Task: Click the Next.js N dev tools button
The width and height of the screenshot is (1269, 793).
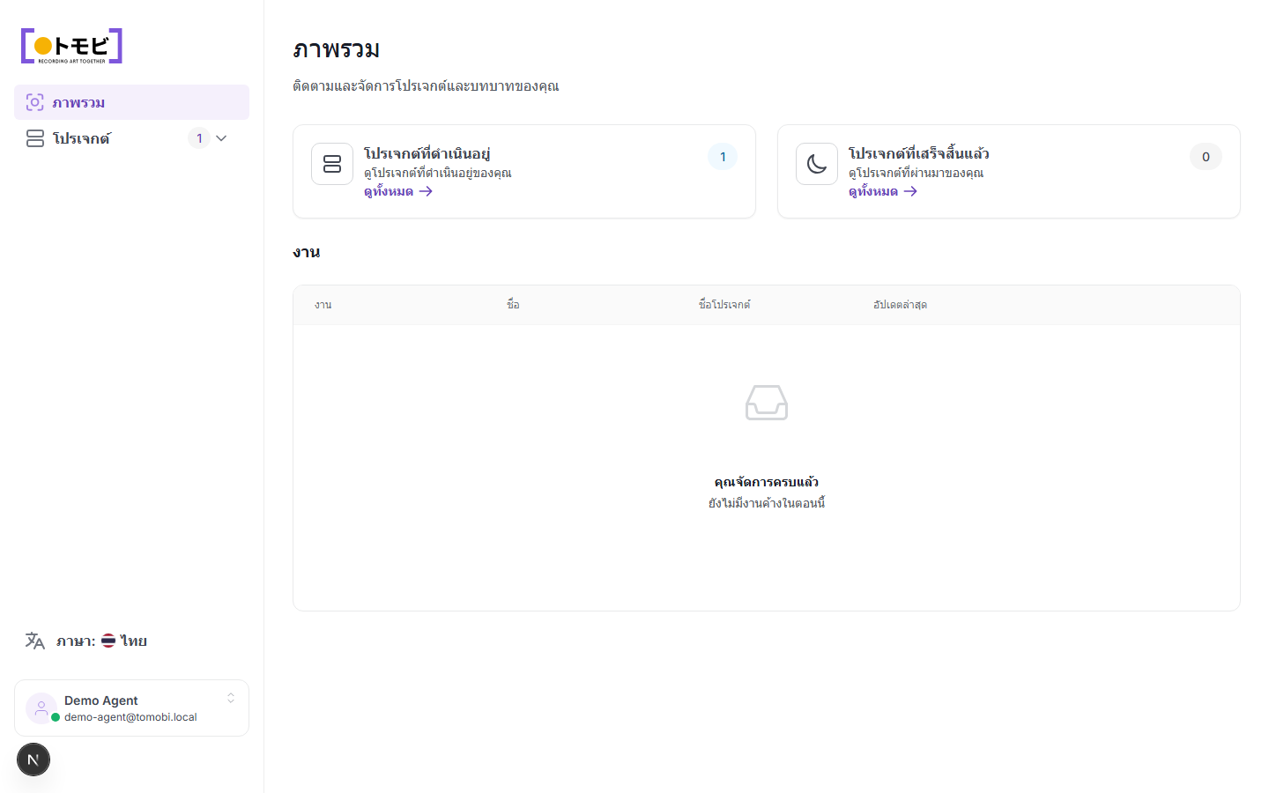Action: [33, 760]
